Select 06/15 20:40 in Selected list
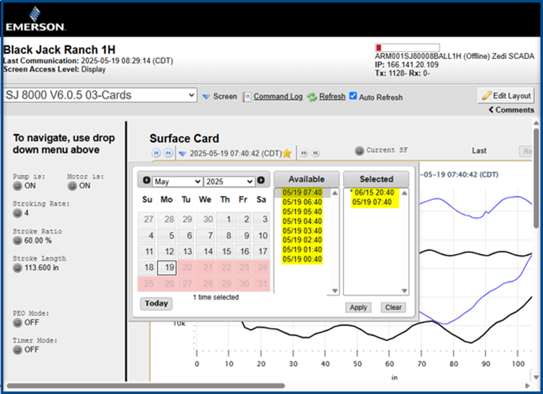The width and height of the screenshot is (543, 394). (375, 193)
